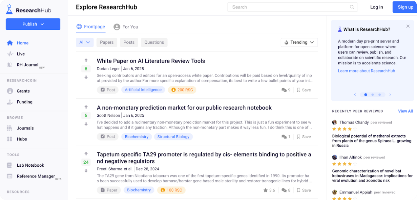Click the search magnifier icon

tap(352, 7)
